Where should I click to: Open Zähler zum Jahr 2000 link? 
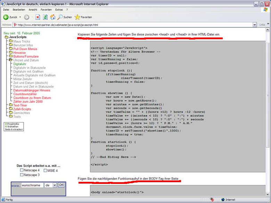coord(28,102)
